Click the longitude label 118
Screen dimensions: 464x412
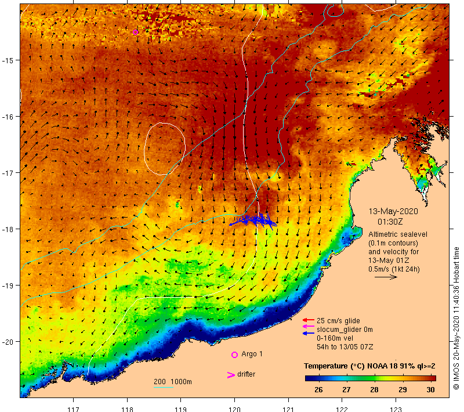coord(127,409)
